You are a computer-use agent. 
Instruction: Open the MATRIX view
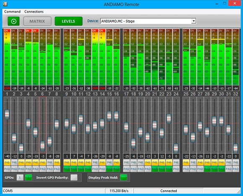coord(37,21)
